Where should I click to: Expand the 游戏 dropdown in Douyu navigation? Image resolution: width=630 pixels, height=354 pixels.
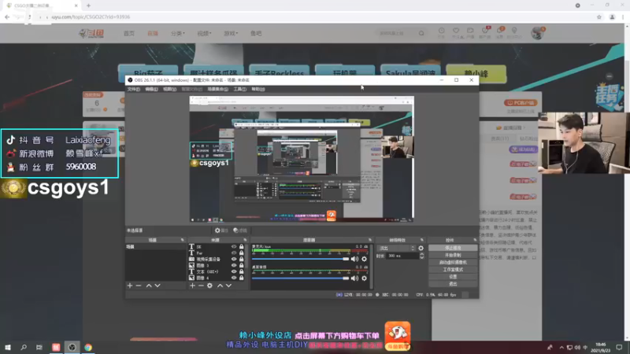(231, 33)
